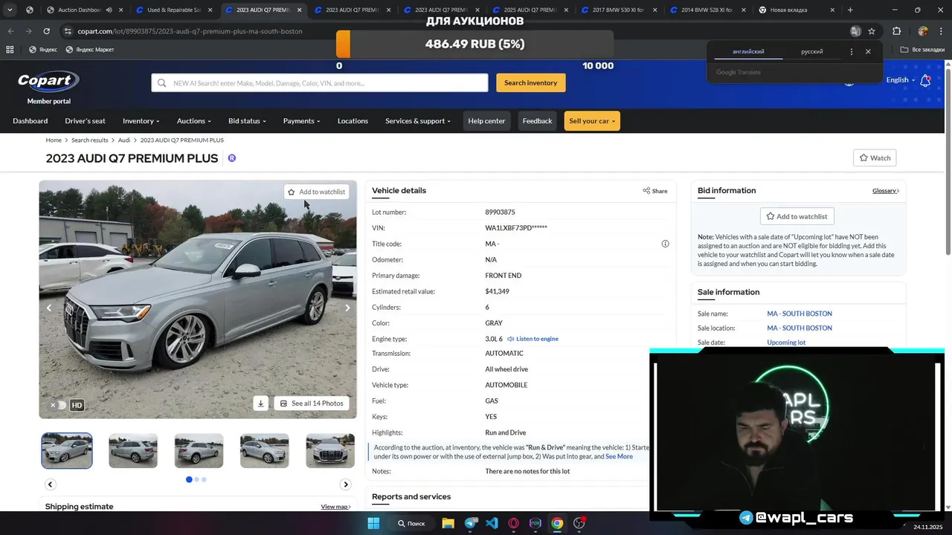
Task: Select the second carousel page dot
Action: coord(196,480)
